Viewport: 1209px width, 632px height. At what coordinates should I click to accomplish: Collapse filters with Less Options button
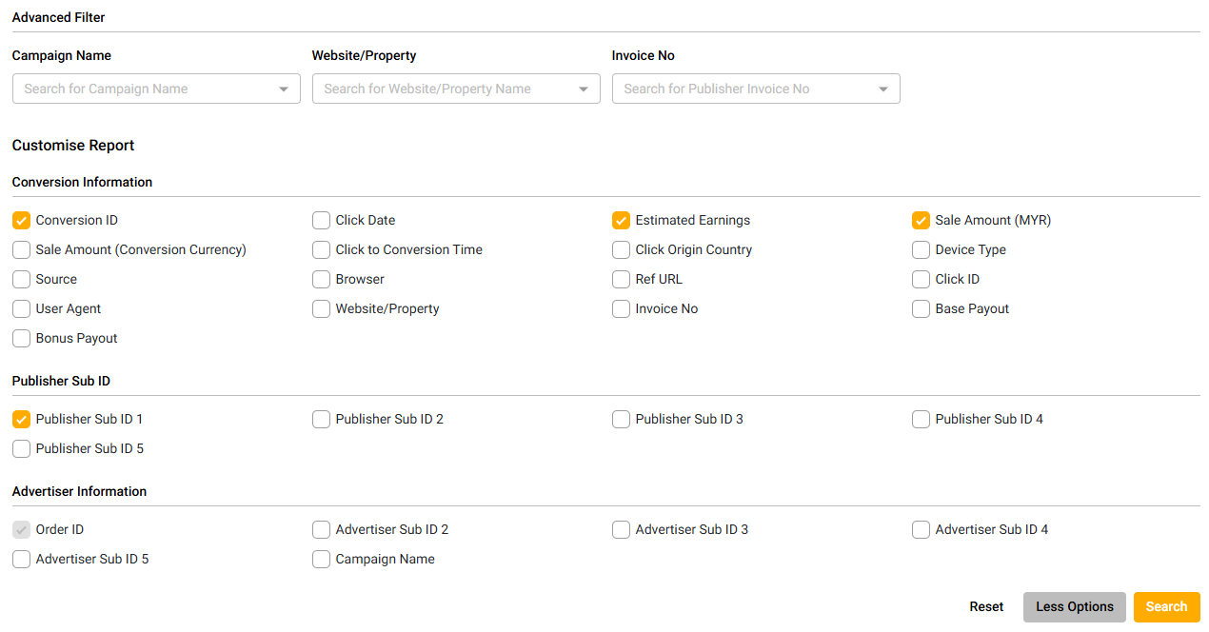tap(1074, 607)
